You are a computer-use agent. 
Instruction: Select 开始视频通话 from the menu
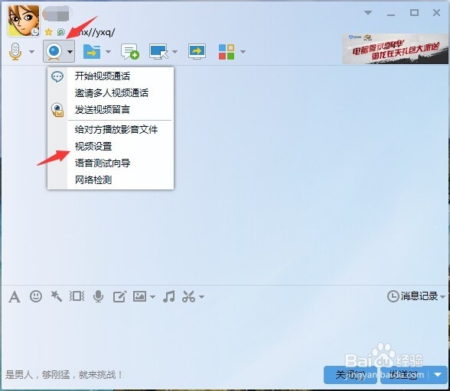pyautogui.click(x=110, y=76)
